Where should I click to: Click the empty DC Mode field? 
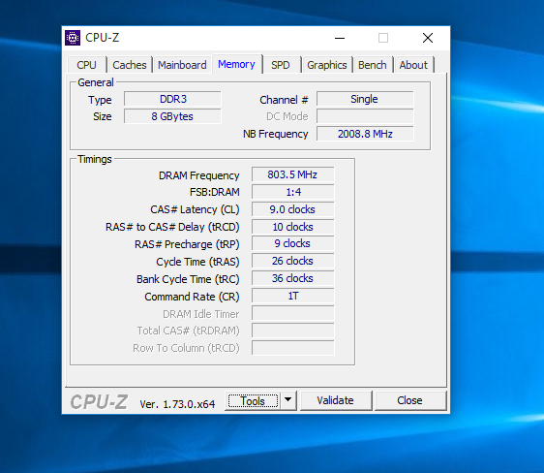tap(365, 116)
